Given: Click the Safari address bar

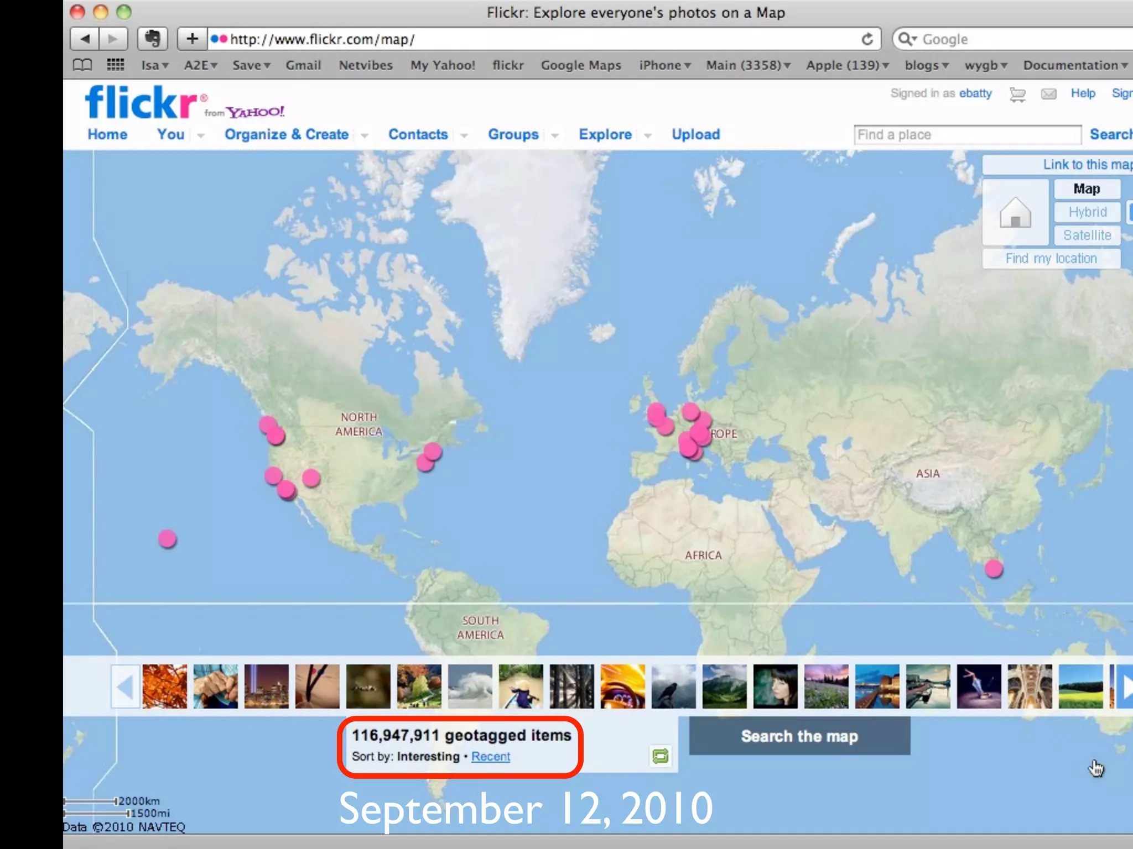Looking at the screenshot, I should pyautogui.click(x=545, y=39).
